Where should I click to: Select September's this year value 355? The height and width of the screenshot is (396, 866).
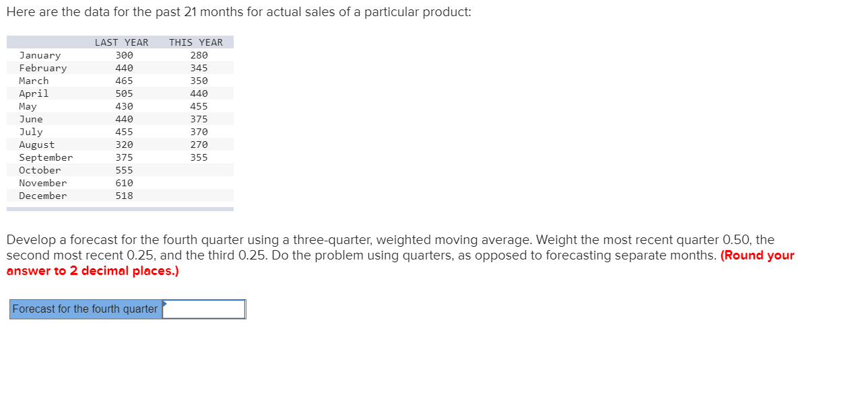(199, 157)
